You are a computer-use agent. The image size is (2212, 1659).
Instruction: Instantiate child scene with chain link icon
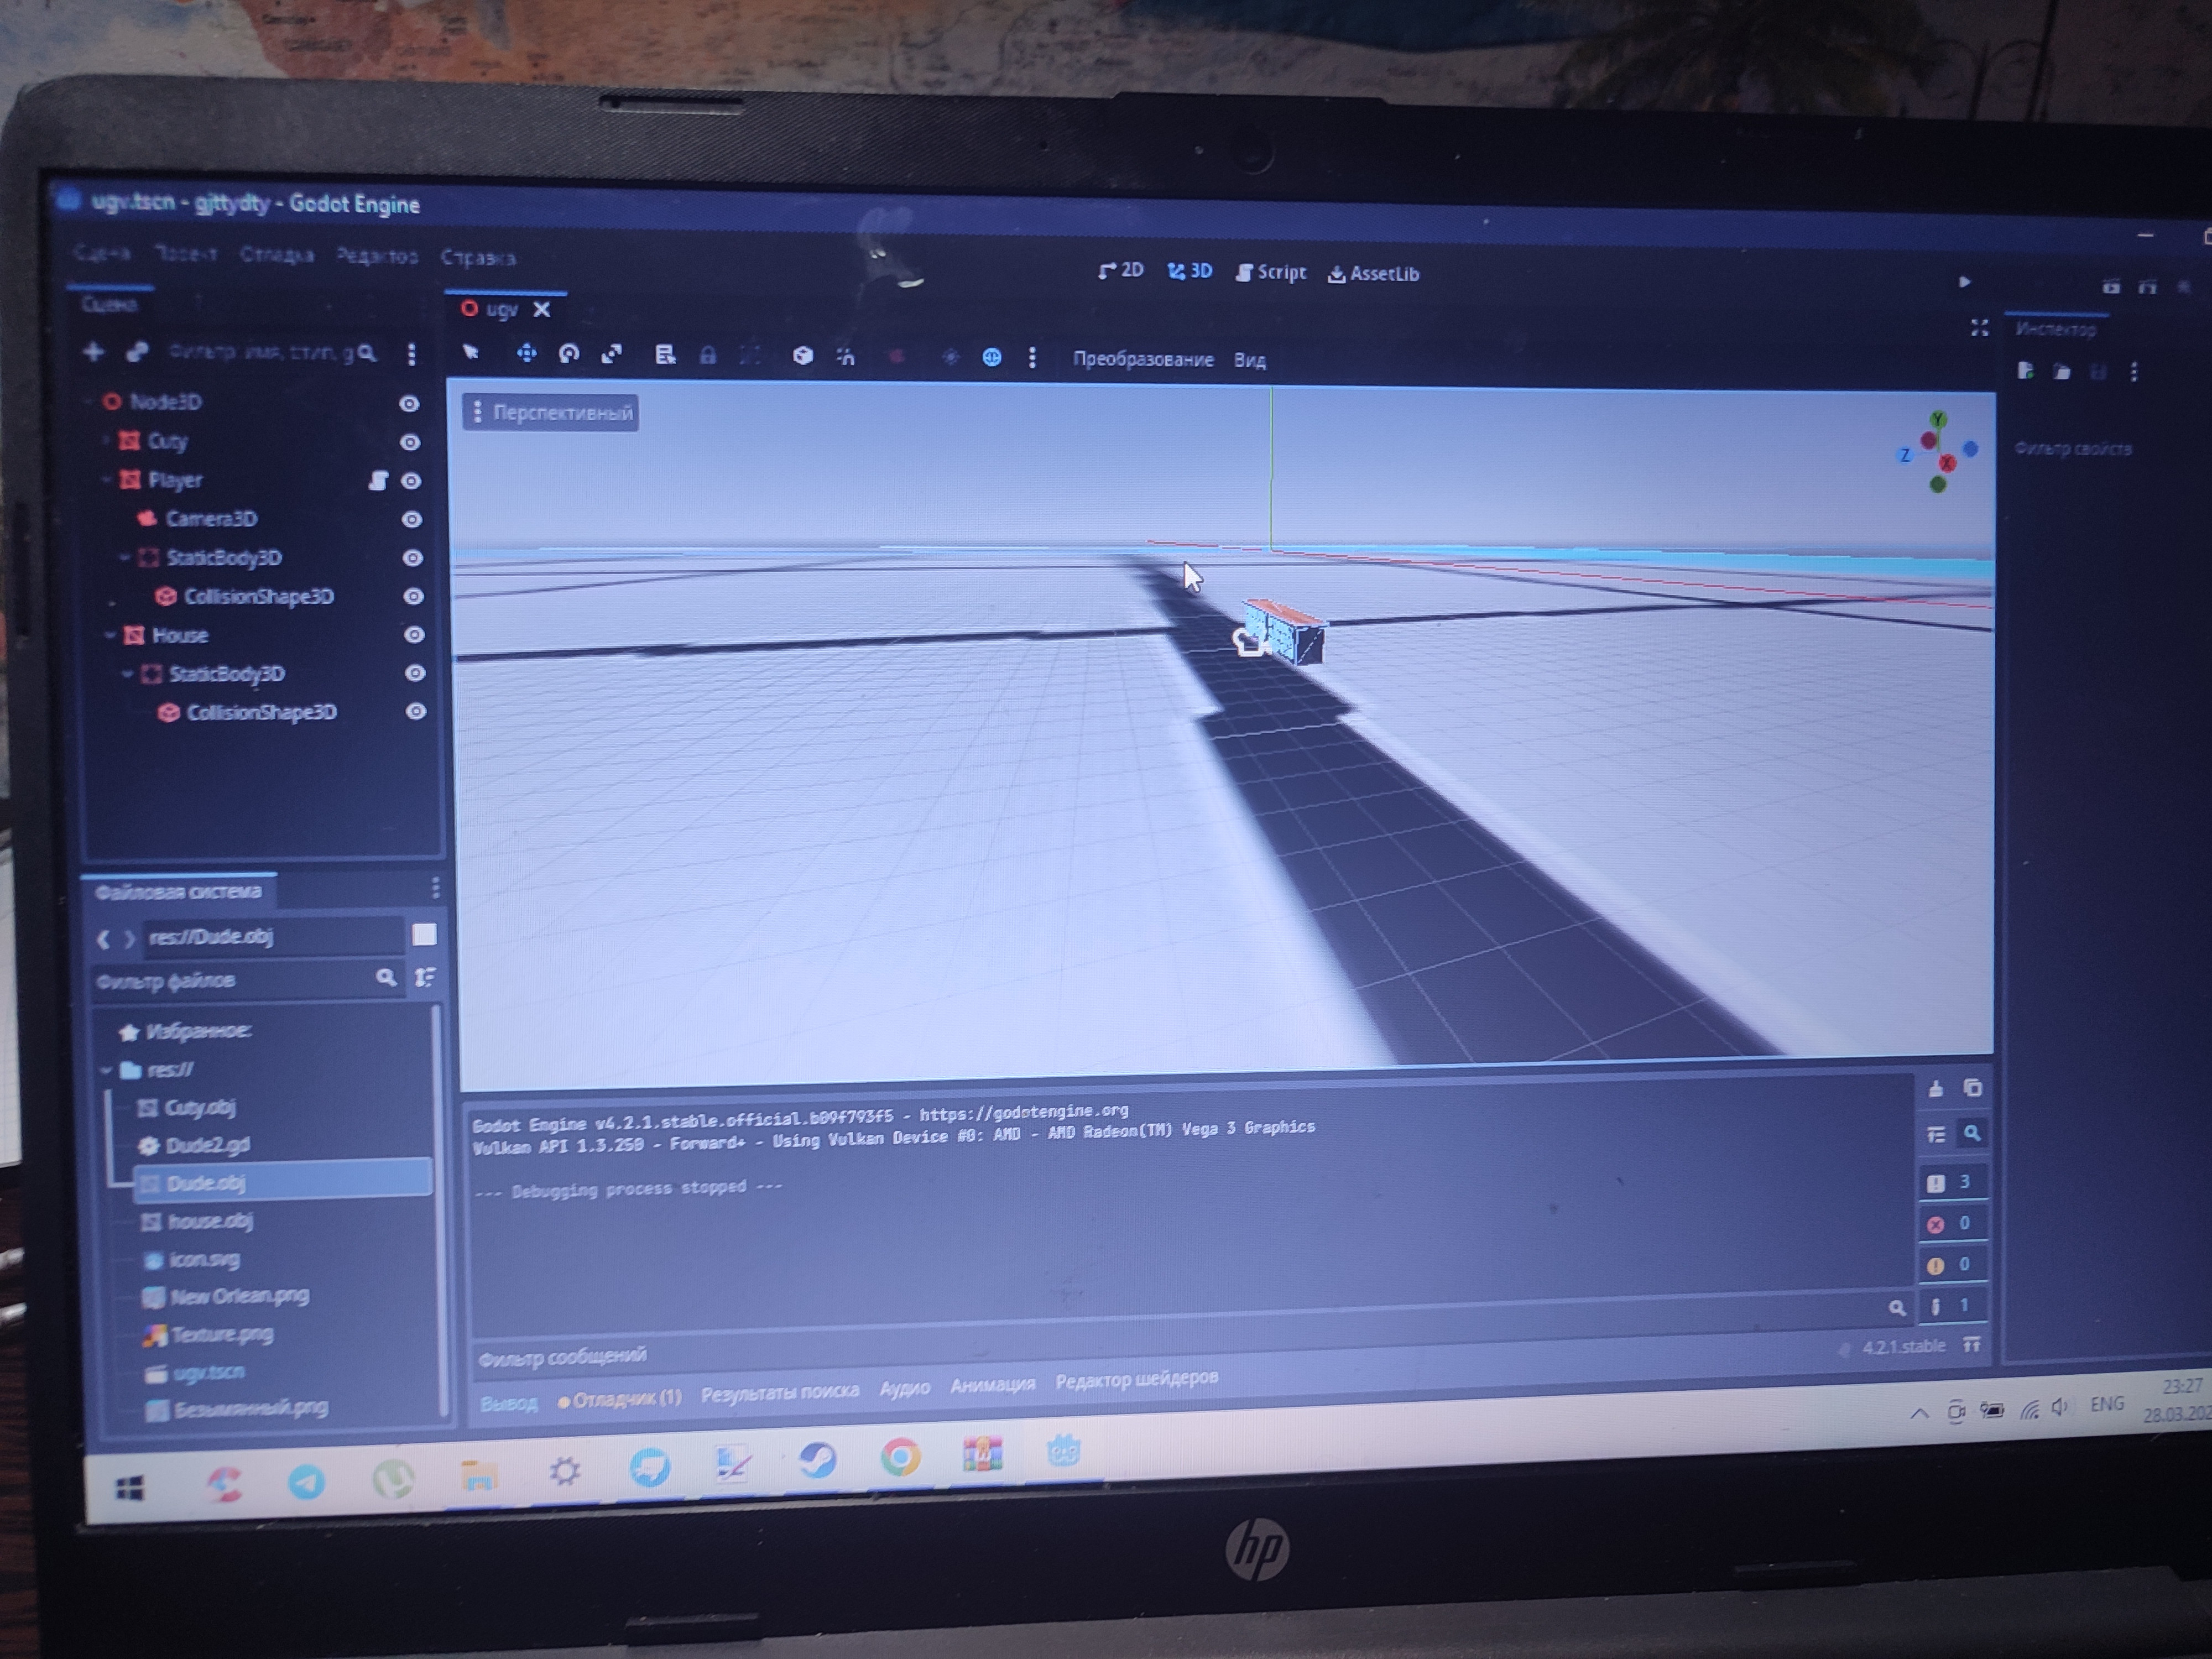[137, 352]
